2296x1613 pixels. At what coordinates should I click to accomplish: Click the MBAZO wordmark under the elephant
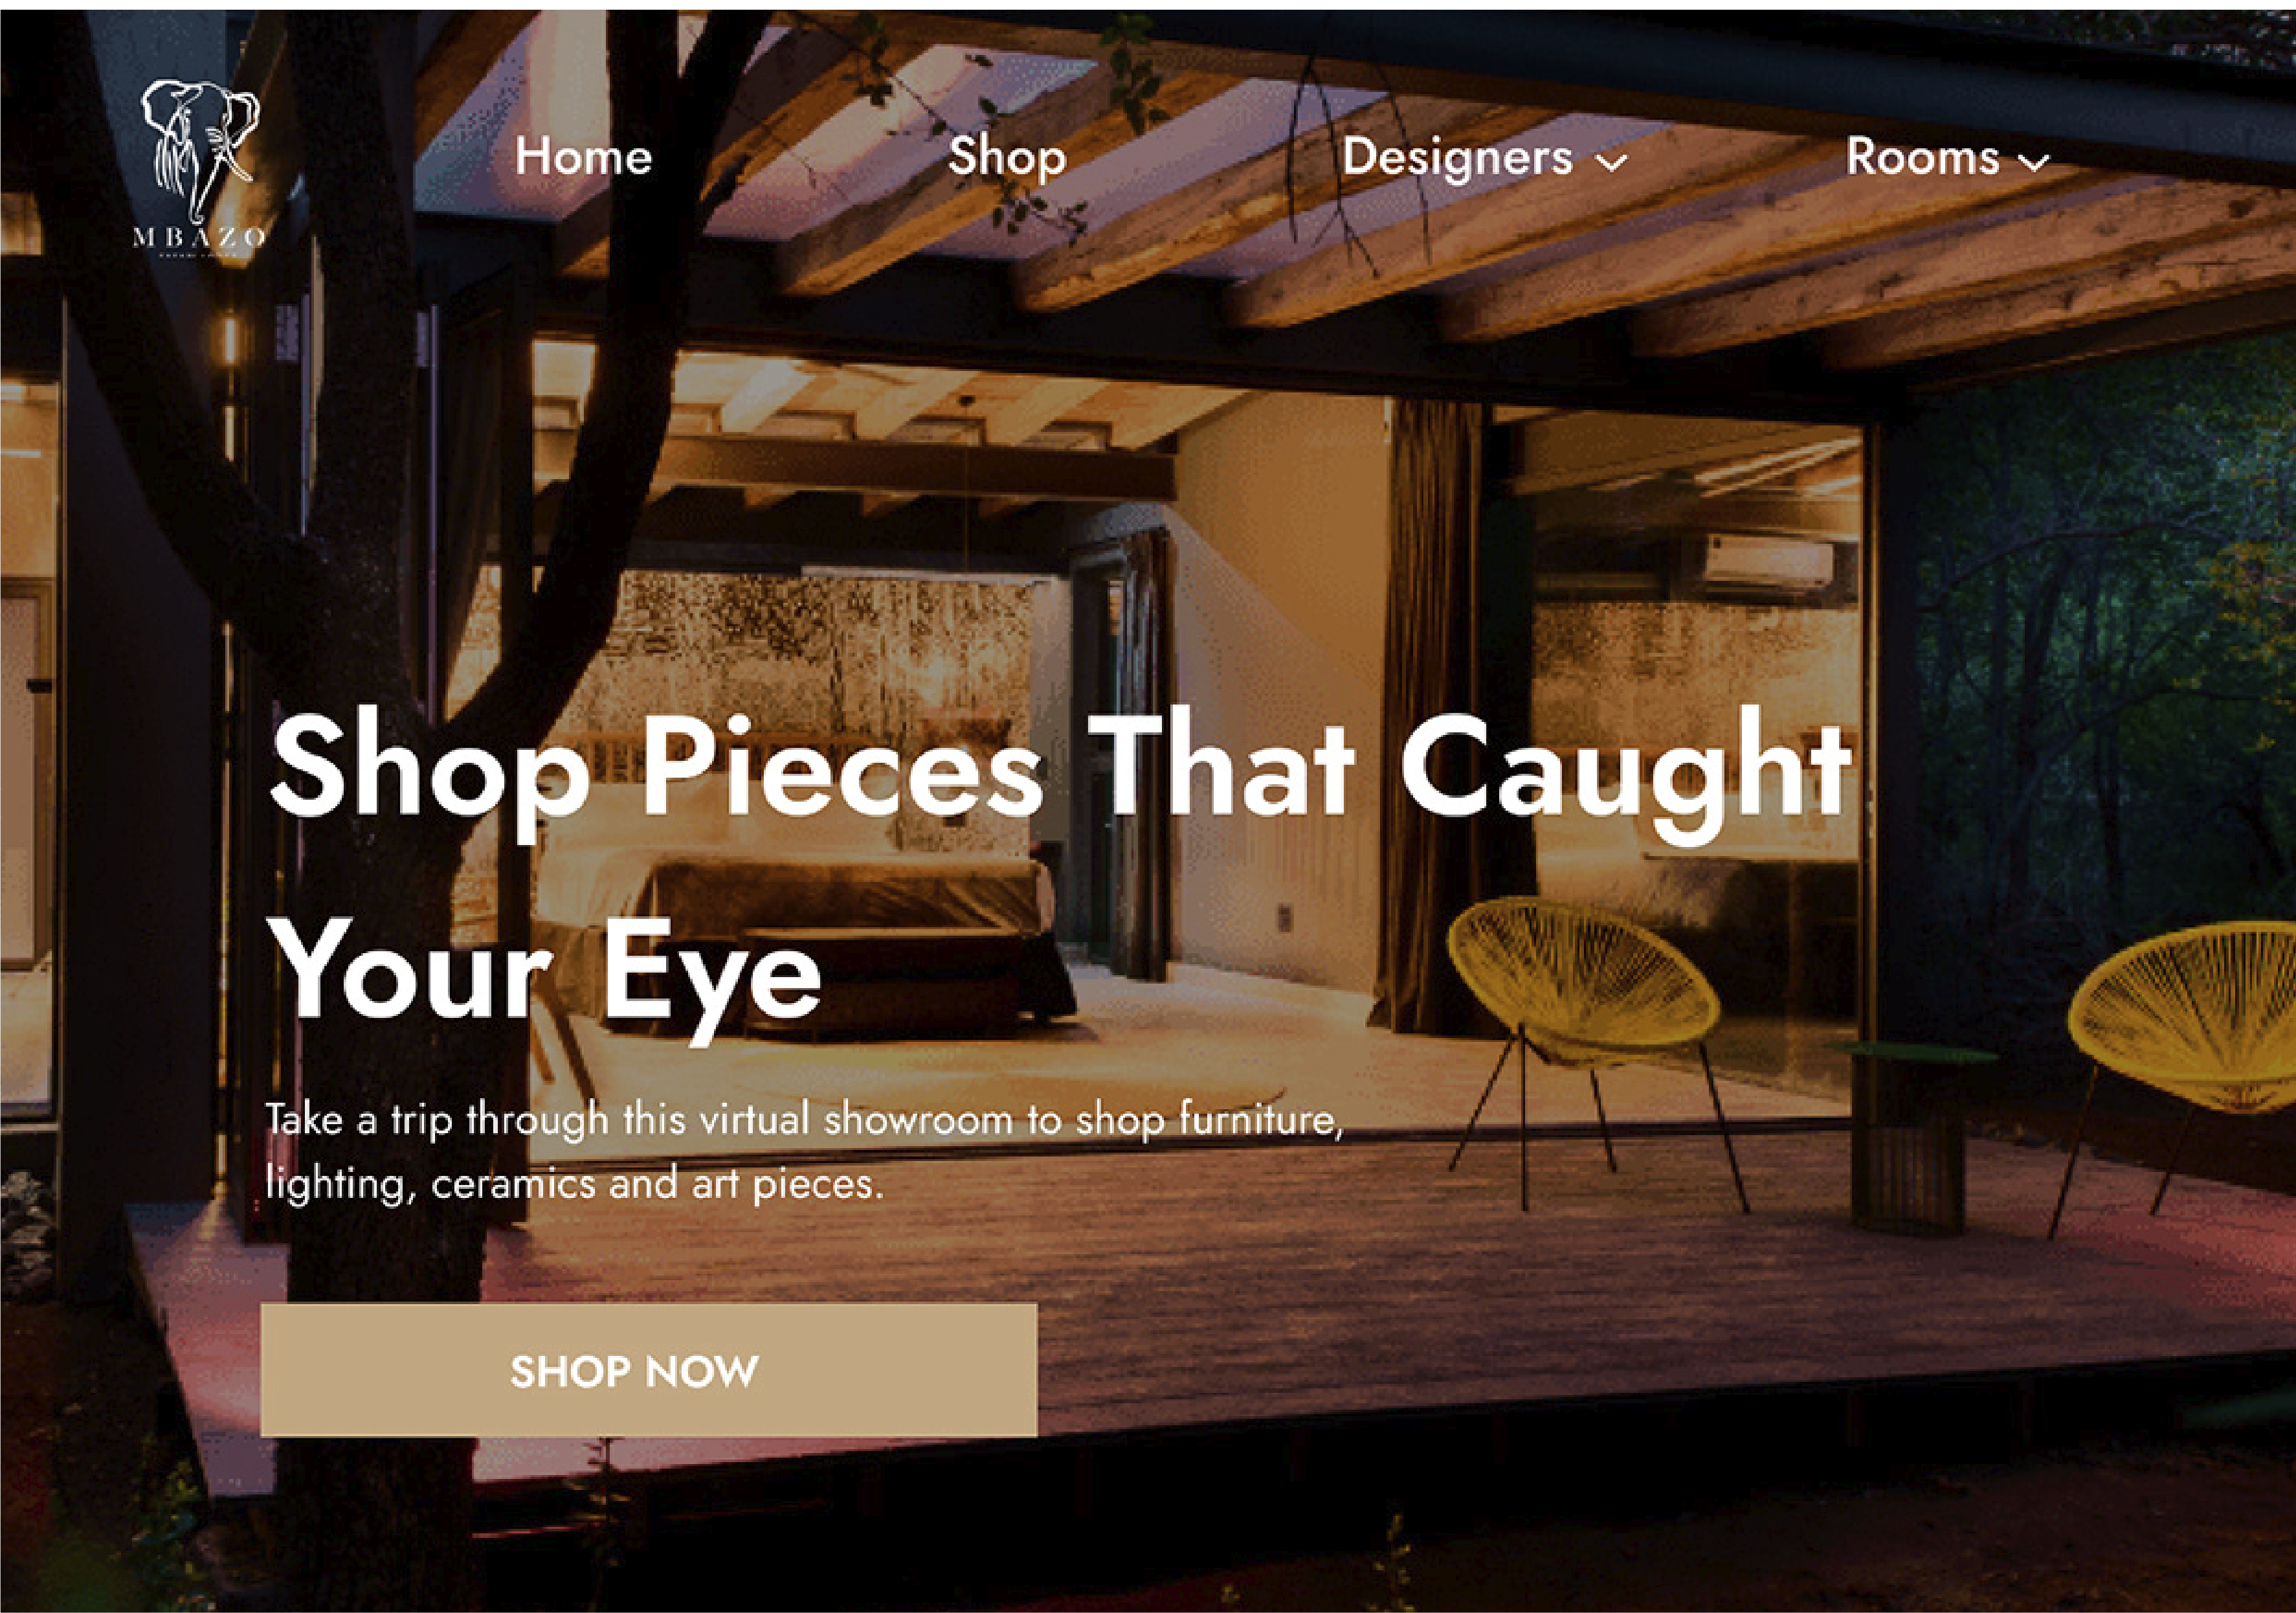pos(199,238)
